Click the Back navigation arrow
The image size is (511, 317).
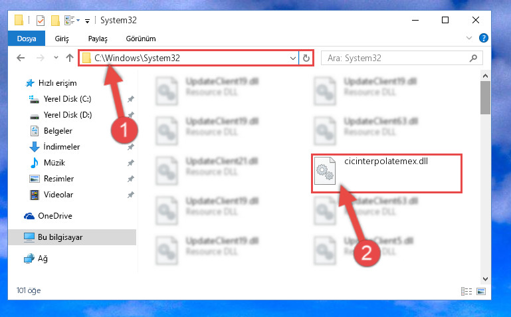(21, 58)
